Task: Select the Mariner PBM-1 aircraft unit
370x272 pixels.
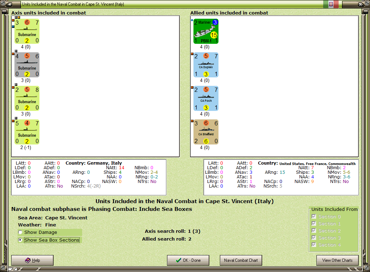Action: pos(206,31)
